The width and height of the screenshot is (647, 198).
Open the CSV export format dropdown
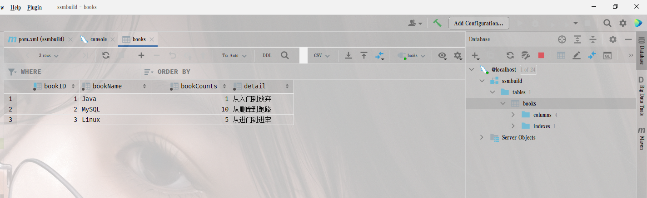pyautogui.click(x=321, y=56)
